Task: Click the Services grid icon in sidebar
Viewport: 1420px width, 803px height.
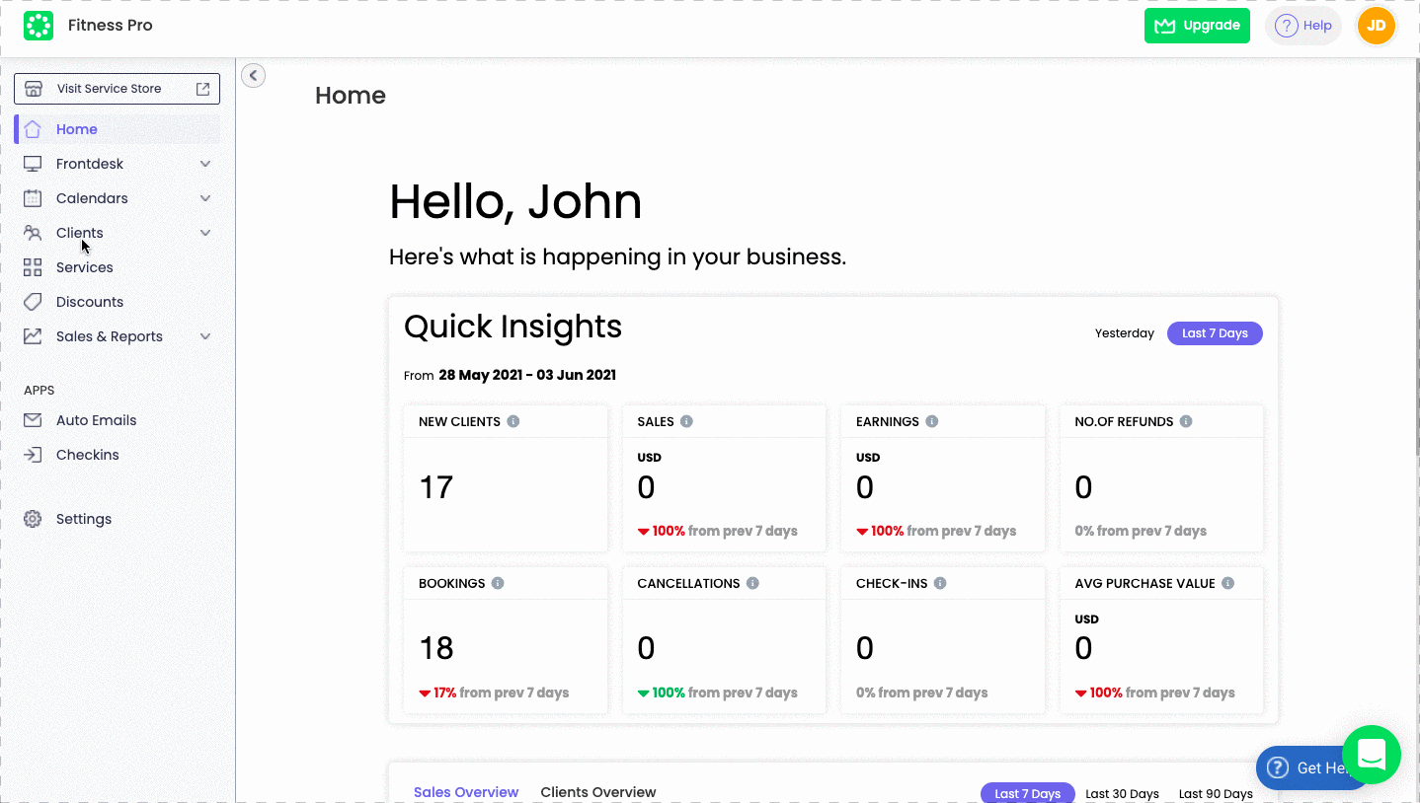Action: [x=33, y=266]
